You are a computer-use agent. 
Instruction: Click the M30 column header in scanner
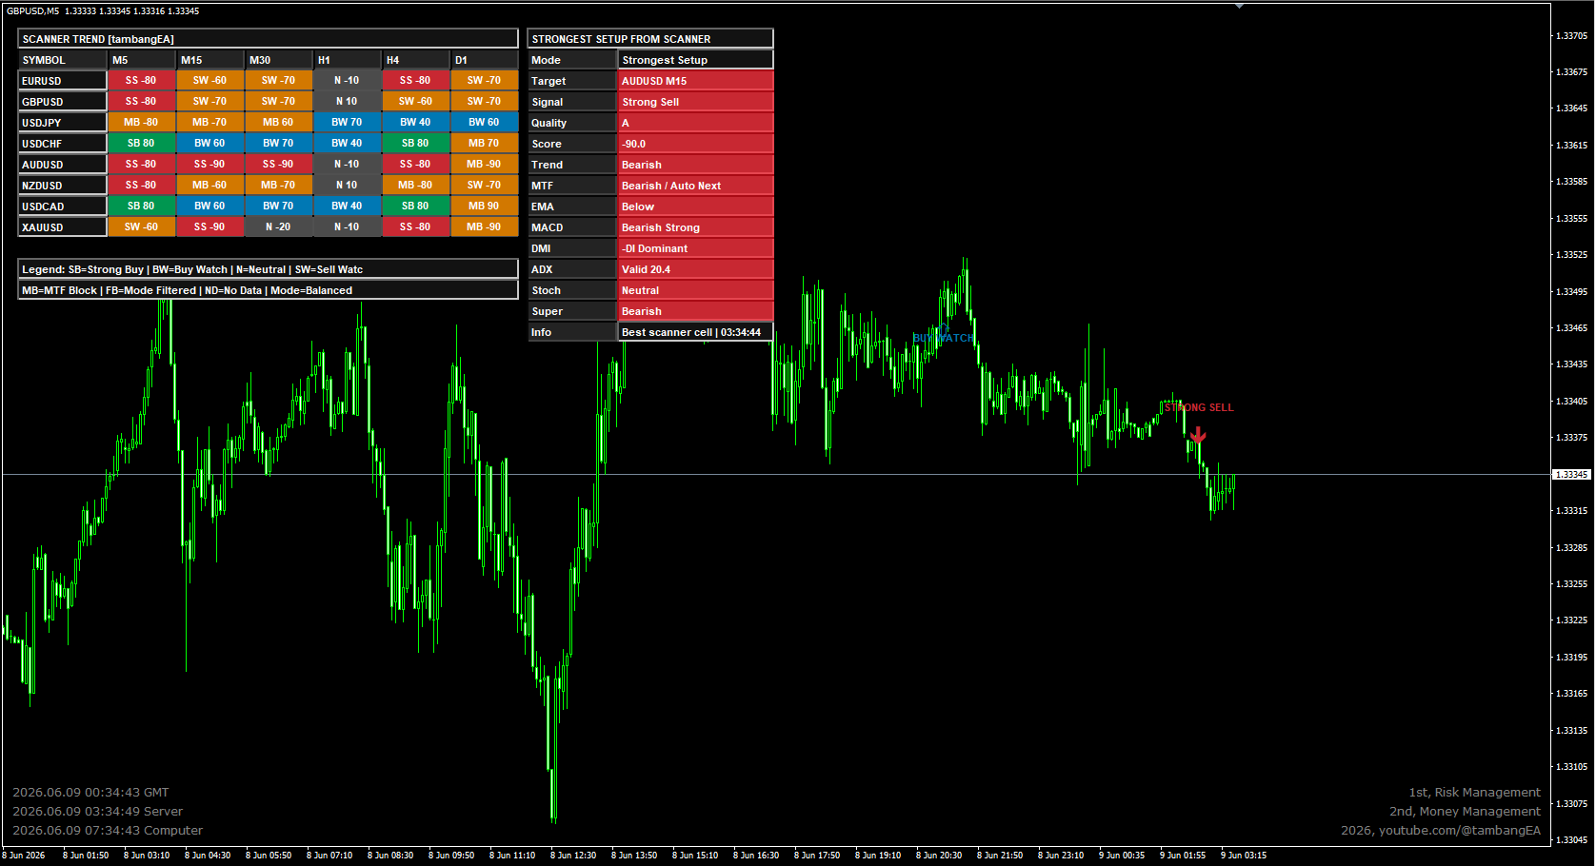[x=278, y=60]
